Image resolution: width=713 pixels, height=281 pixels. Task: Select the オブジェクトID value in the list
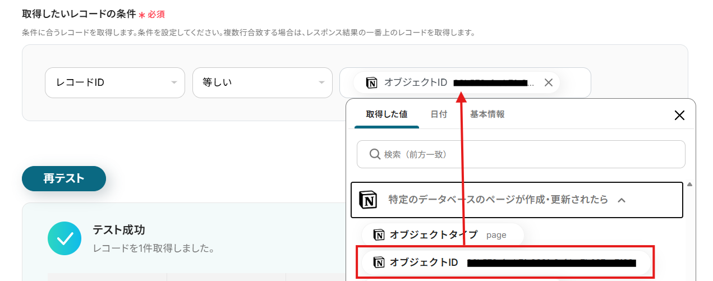(x=507, y=262)
